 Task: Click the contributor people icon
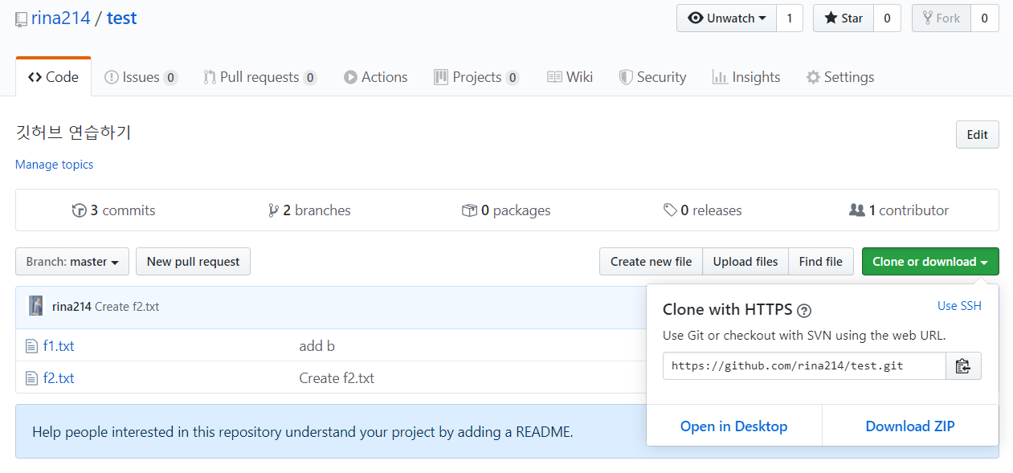coord(857,210)
